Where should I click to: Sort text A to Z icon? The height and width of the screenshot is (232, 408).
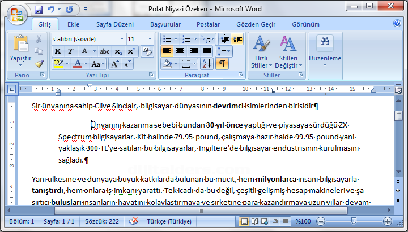[207, 64]
